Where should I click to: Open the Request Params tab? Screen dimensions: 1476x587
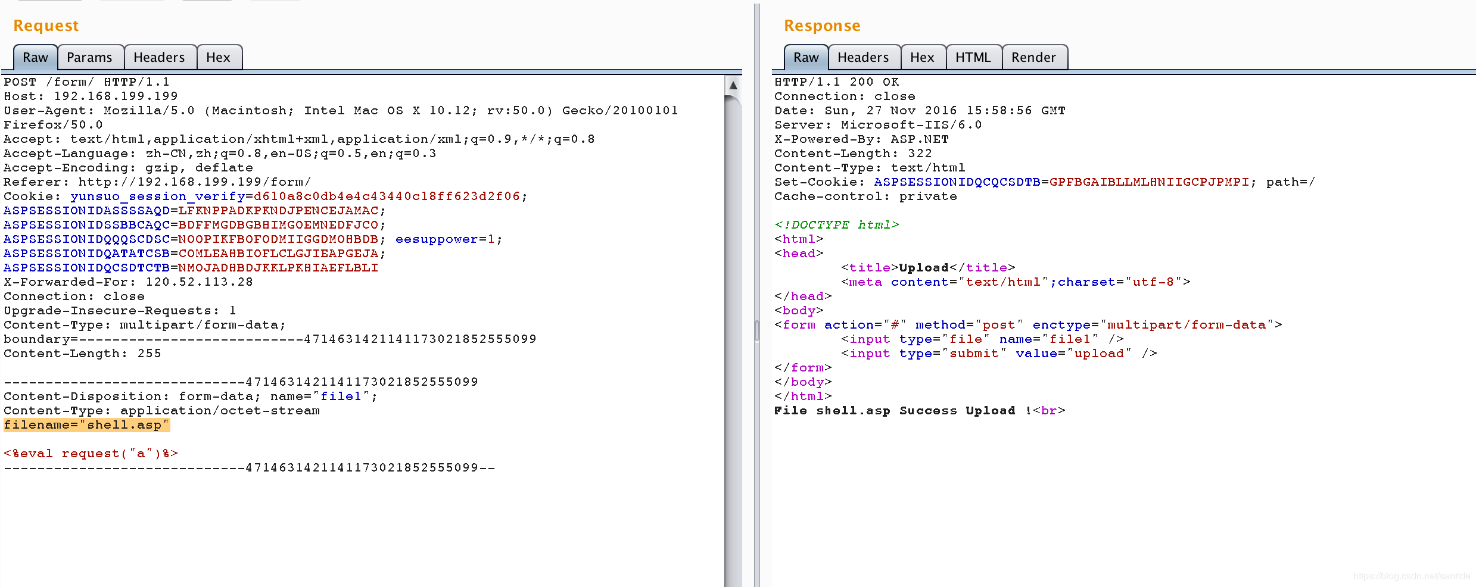pyautogui.click(x=89, y=57)
